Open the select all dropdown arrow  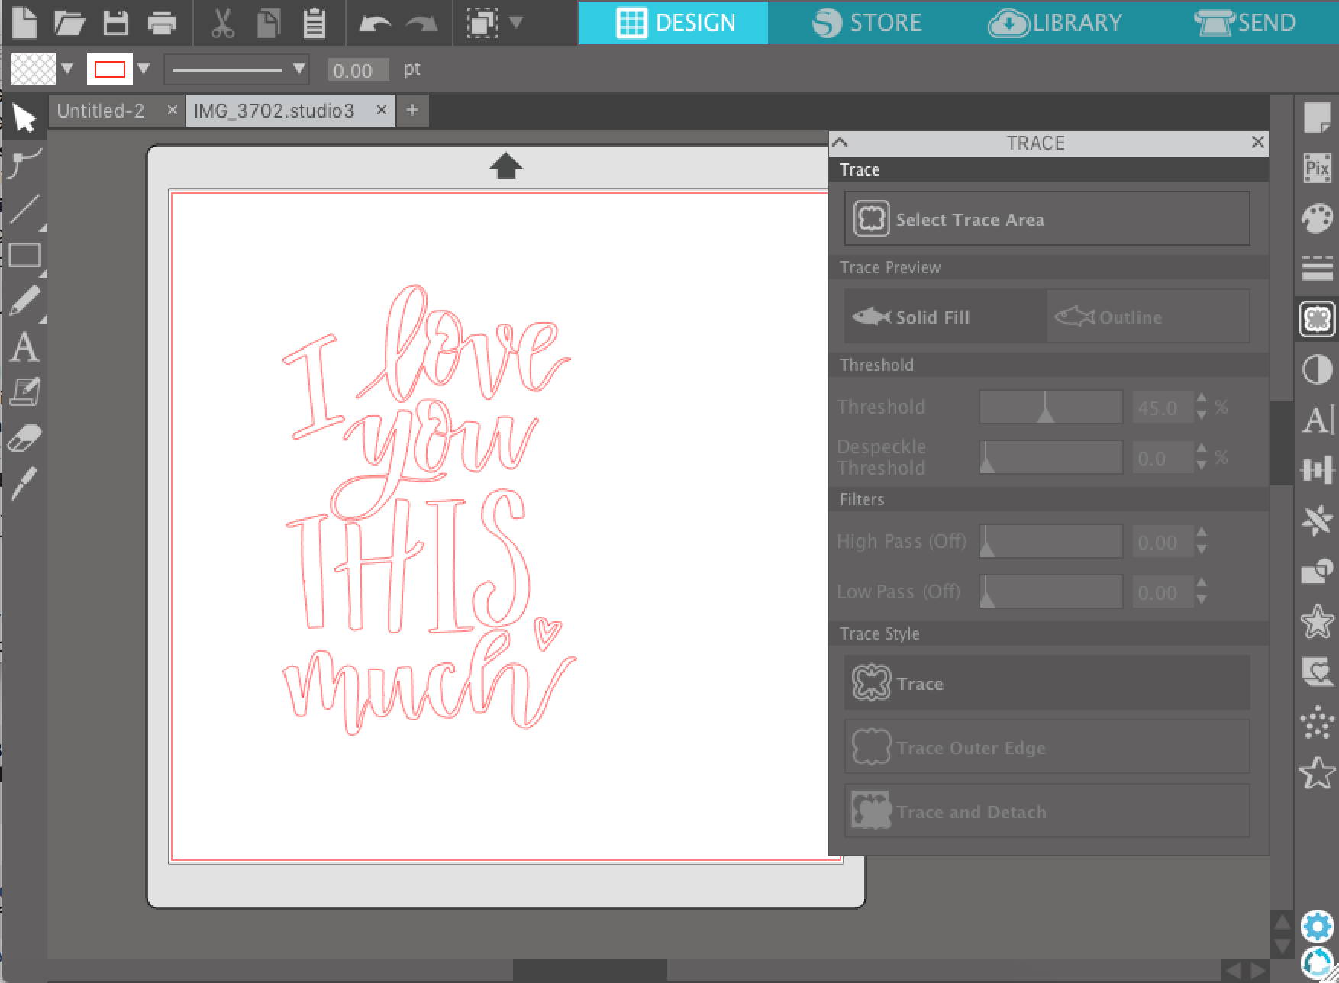point(516,22)
